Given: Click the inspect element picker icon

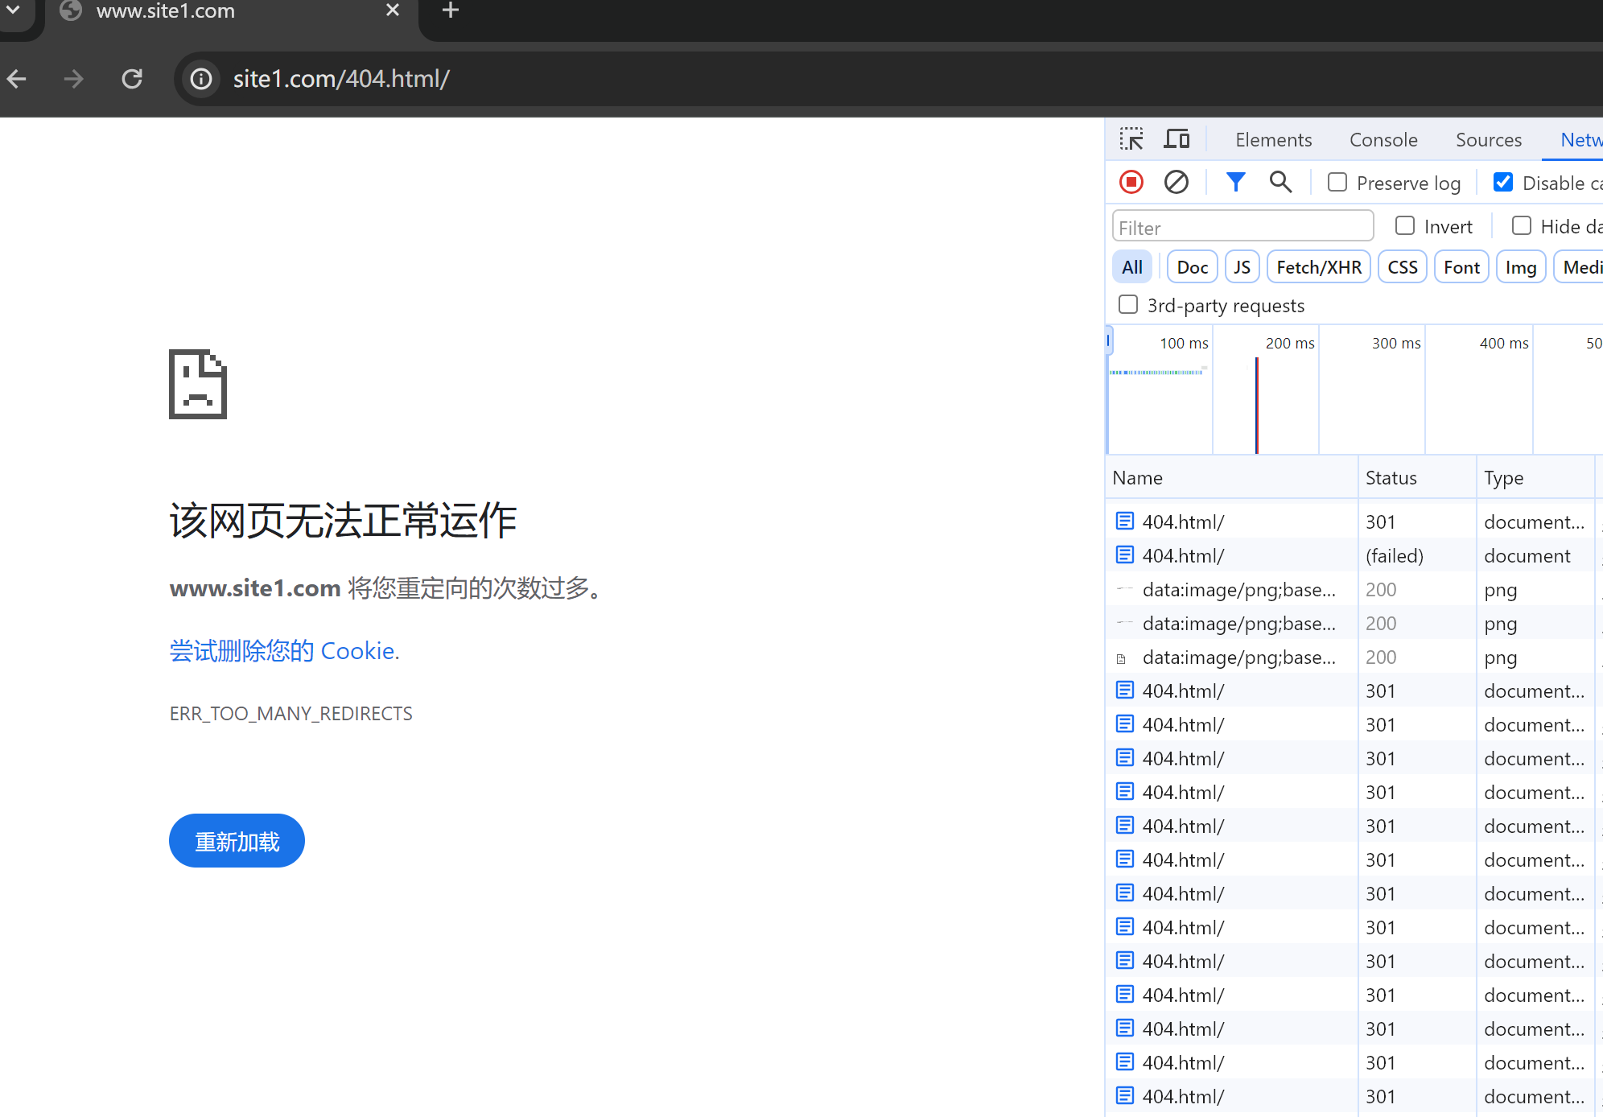Looking at the screenshot, I should (x=1131, y=139).
